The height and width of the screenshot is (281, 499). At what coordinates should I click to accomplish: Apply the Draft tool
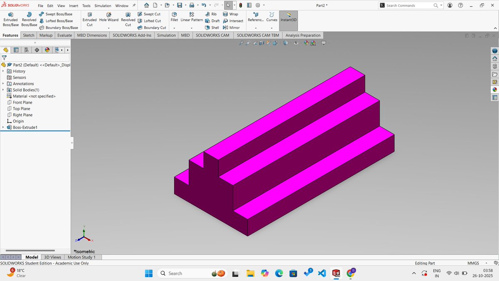click(x=212, y=21)
